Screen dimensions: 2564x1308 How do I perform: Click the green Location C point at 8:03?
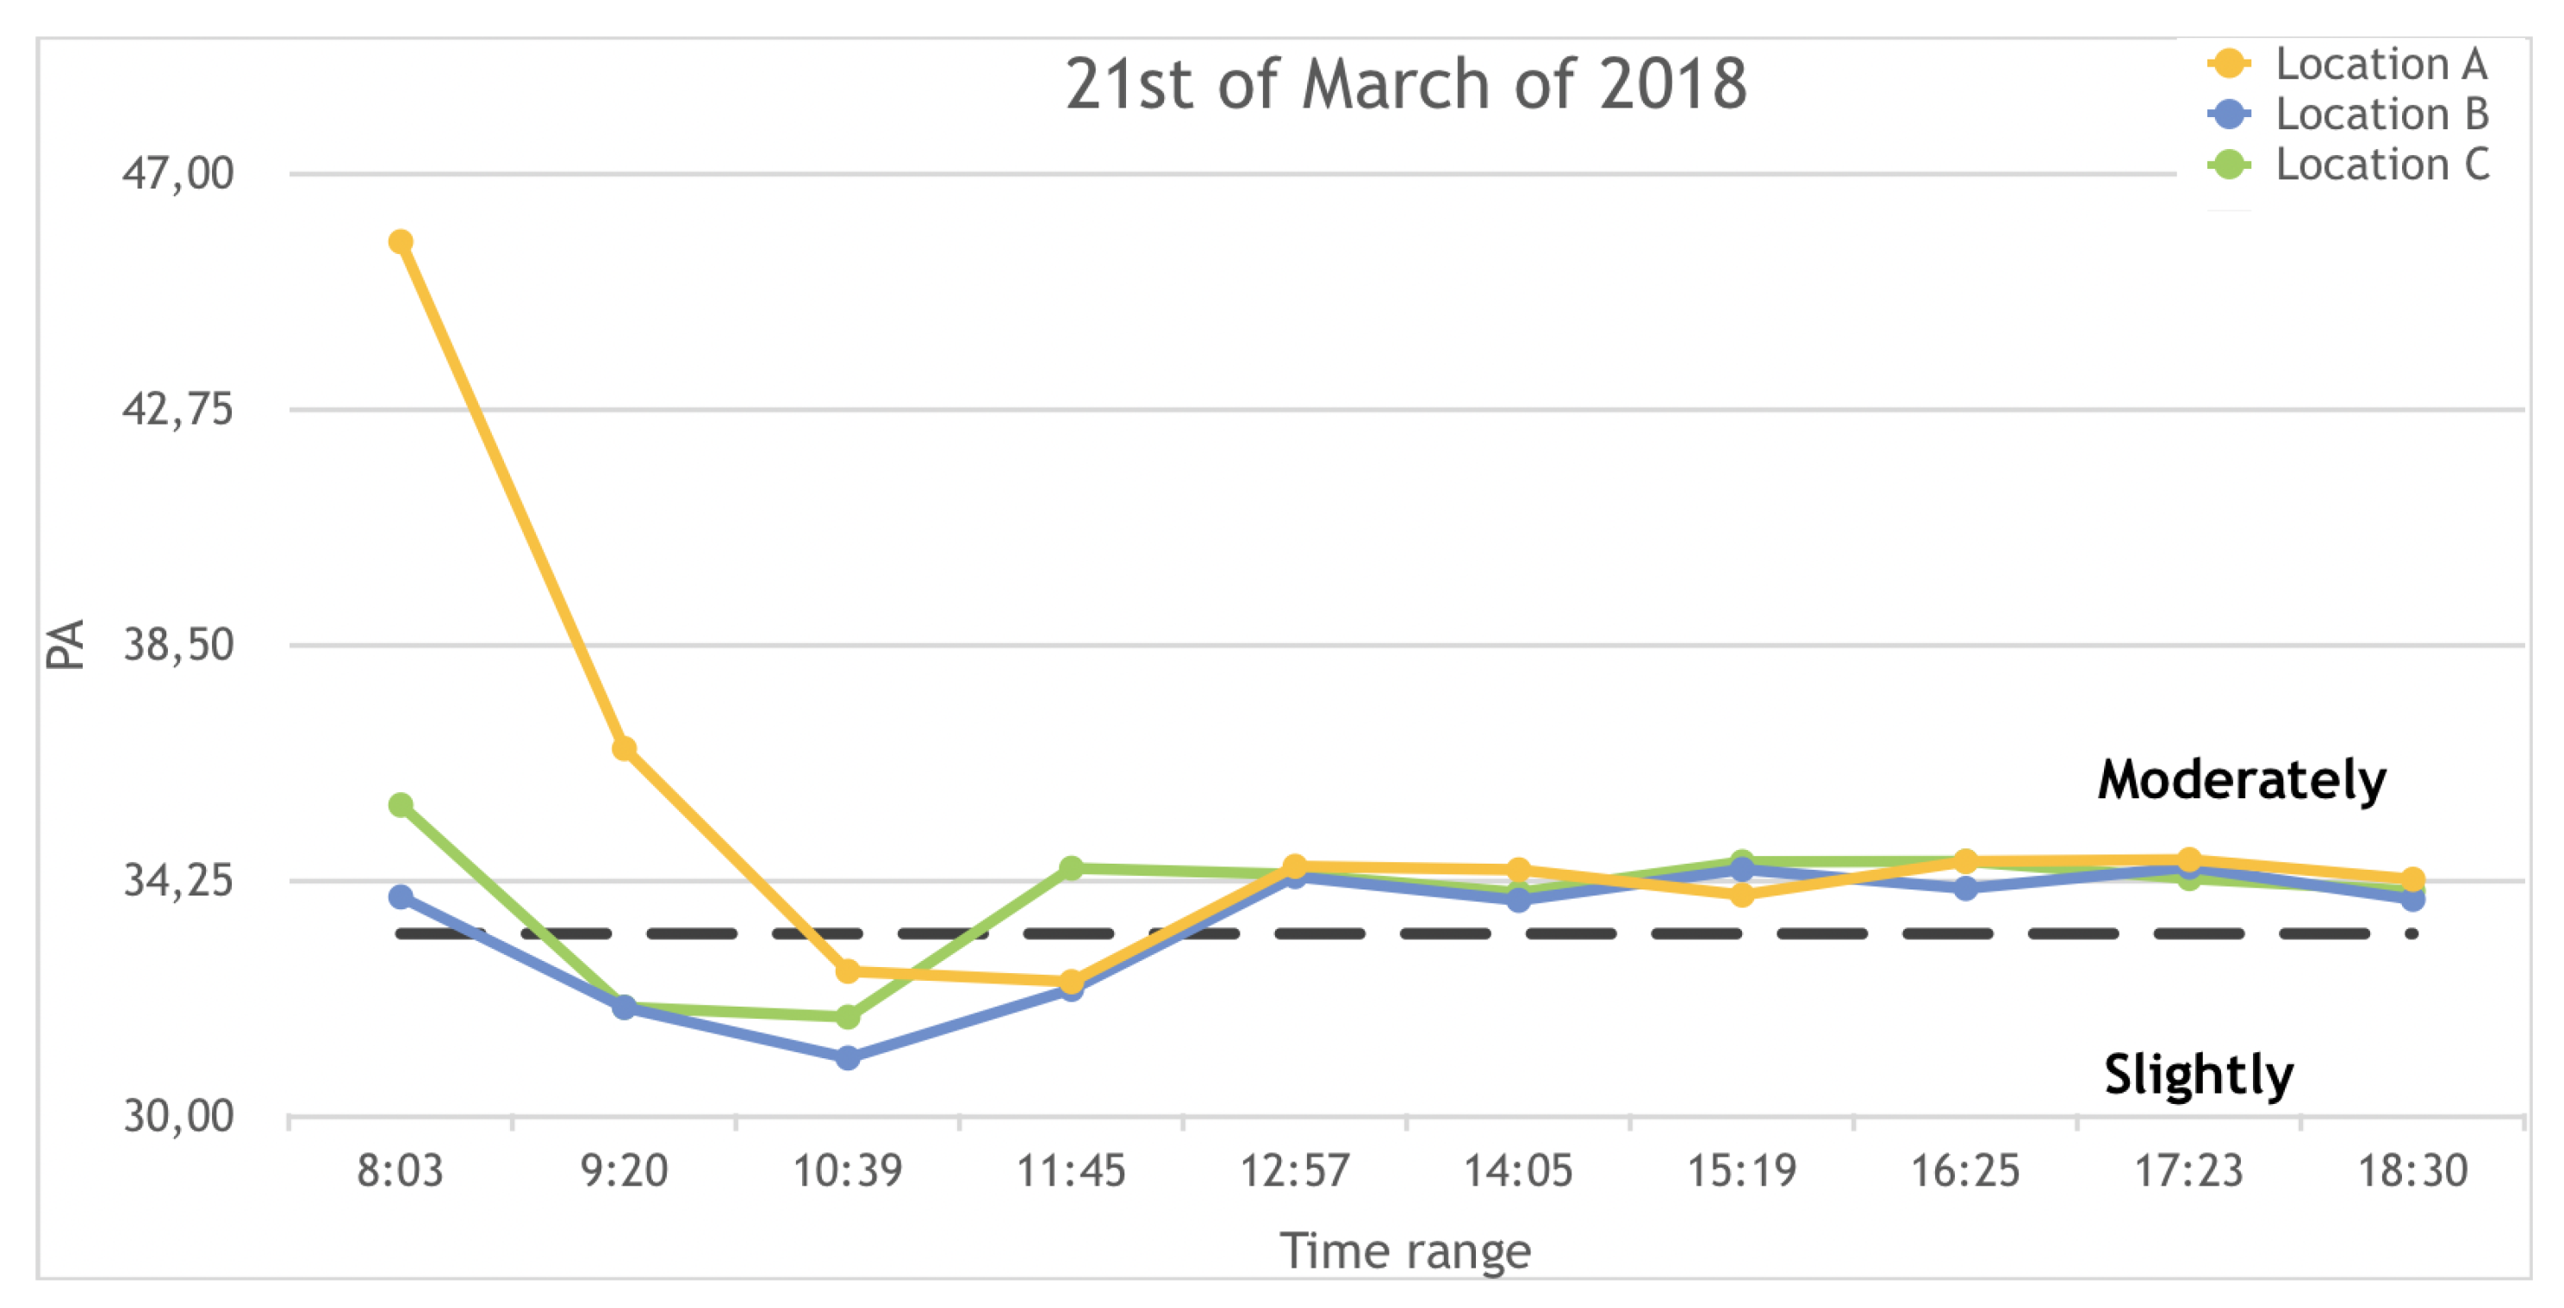tap(401, 805)
